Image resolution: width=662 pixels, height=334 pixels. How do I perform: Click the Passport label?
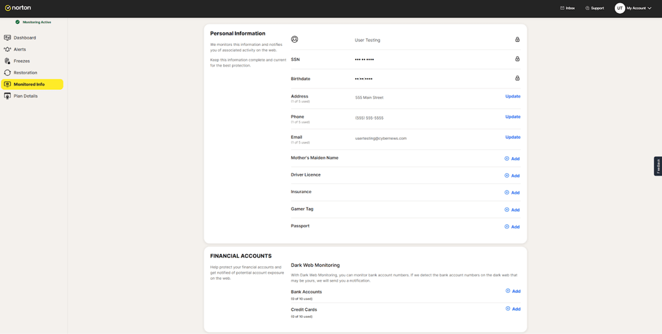click(x=300, y=225)
